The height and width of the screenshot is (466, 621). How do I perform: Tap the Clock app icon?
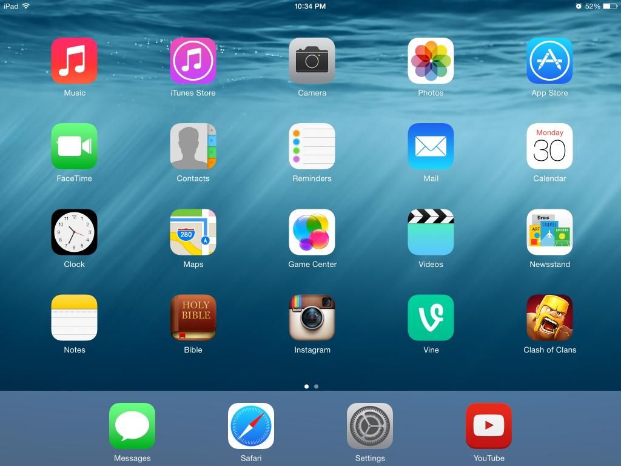tap(74, 232)
